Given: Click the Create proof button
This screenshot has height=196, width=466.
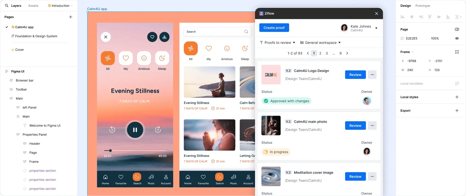Looking at the screenshot, I should (274, 28).
